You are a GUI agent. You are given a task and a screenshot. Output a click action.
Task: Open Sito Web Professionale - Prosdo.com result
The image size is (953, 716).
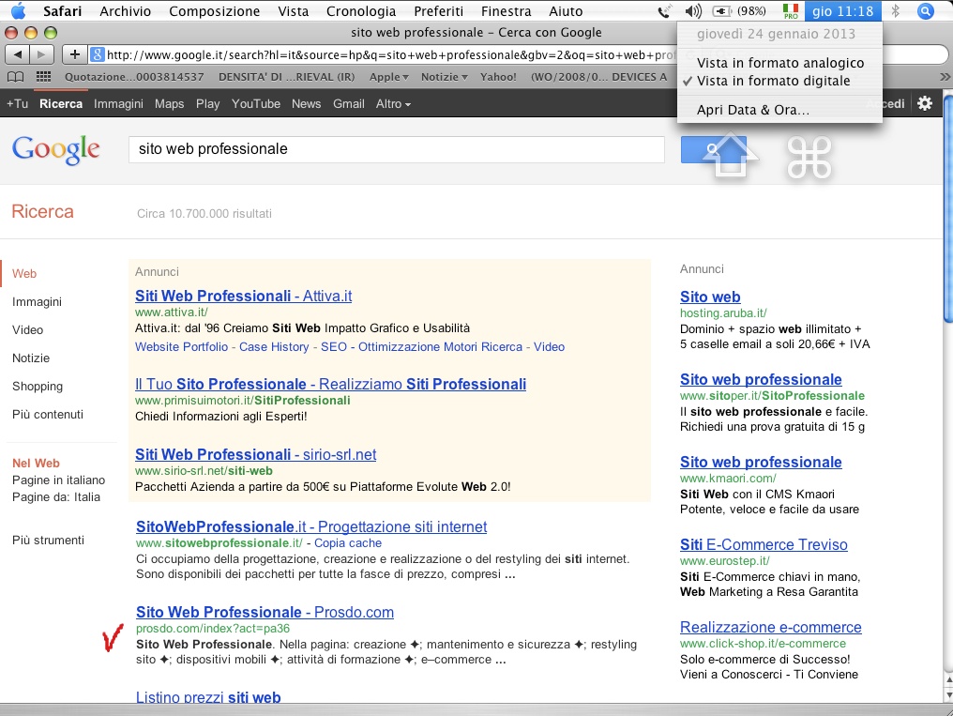click(x=265, y=612)
